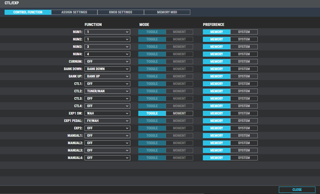Screen dimensions: 320x194
Task: Select Memory preference for EXP1 SW
Action: point(217,113)
